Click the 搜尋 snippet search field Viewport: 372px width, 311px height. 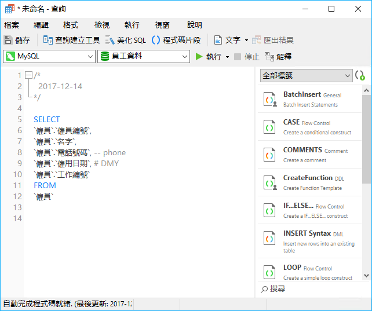pyautogui.click(x=313, y=288)
